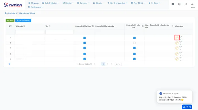Sort by Tài khoản column
Screen dimensions: 198x110
24,26
